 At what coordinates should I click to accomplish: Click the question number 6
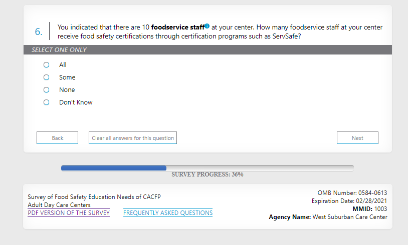[38, 31]
